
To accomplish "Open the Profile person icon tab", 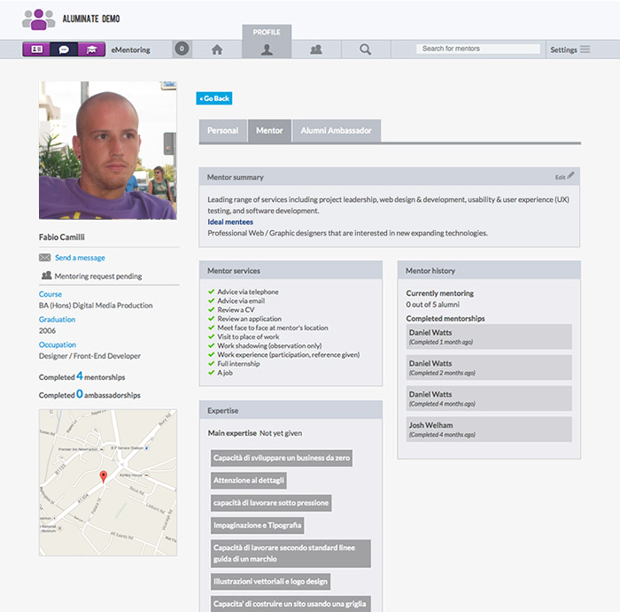I will click(267, 50).
